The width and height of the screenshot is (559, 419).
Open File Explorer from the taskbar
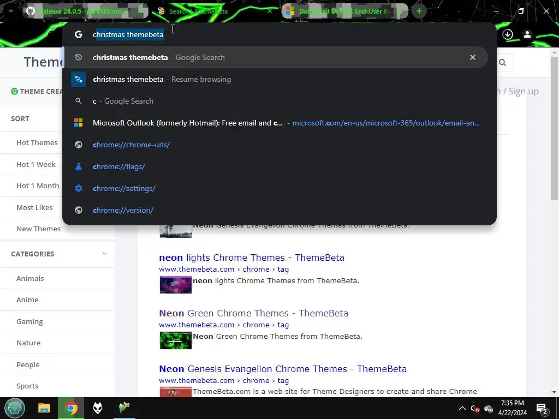coord(44,408)
